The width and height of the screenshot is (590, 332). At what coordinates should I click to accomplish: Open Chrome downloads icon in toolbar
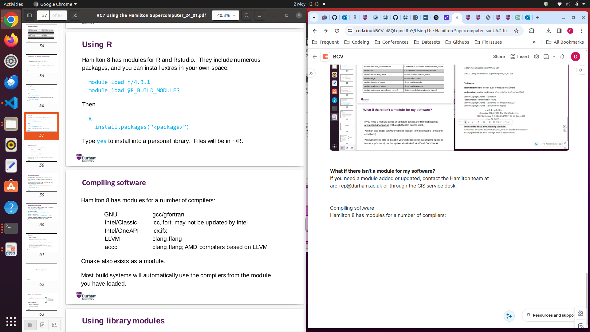tap(548, 31)
